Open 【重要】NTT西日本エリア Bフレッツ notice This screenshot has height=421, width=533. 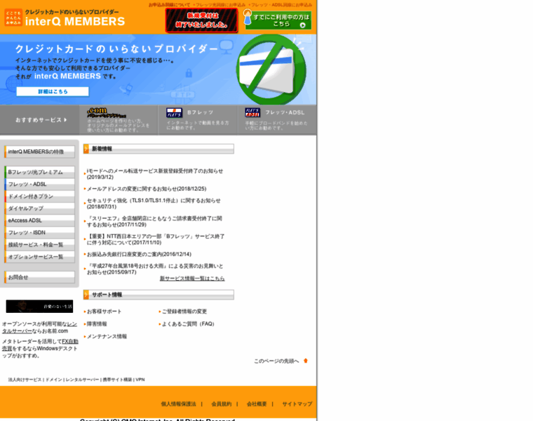point(156,239)
